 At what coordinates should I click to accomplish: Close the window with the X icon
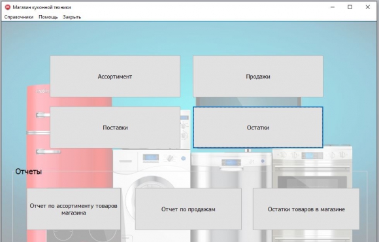368,7
